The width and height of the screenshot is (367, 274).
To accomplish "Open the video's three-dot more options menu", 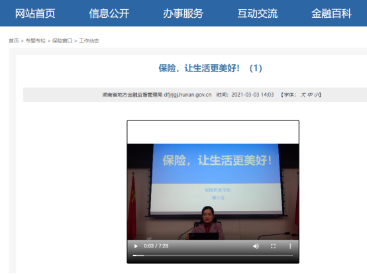I will point(290,246).
